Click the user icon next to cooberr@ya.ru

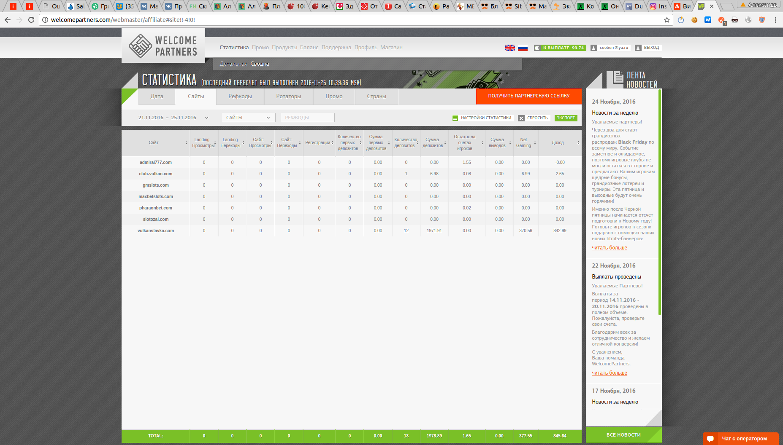tap(594, 48)
